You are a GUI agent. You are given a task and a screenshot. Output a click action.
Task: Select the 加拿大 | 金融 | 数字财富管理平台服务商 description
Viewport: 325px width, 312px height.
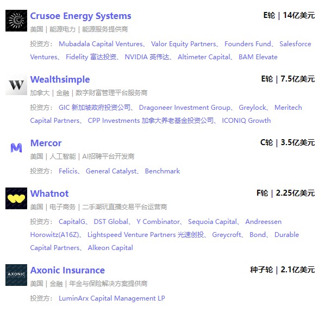pos(89,93)
